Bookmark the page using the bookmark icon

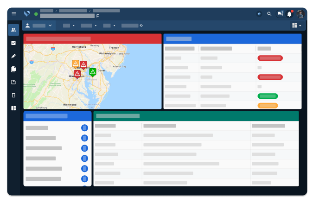click(x=98, y=16)
